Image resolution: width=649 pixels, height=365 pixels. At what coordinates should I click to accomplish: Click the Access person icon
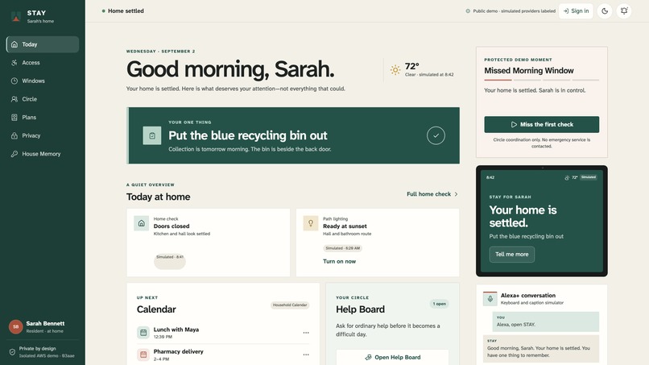click(x=14, y=63)
